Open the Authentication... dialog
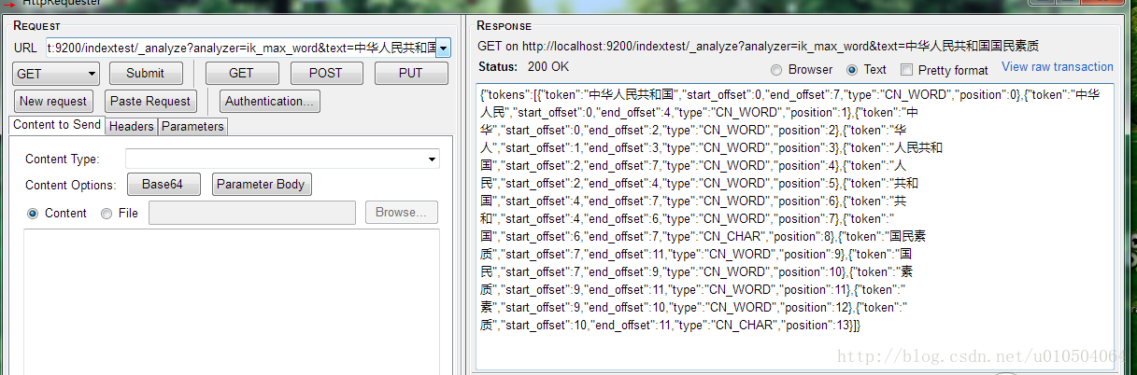The image size is (1137, 375). pyautogui.click(x=271, y=101)
